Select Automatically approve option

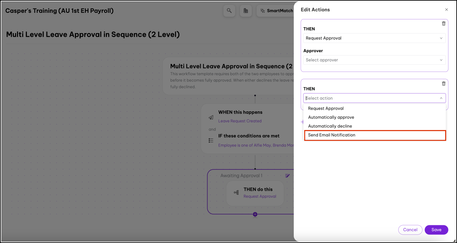pos(331,117)
